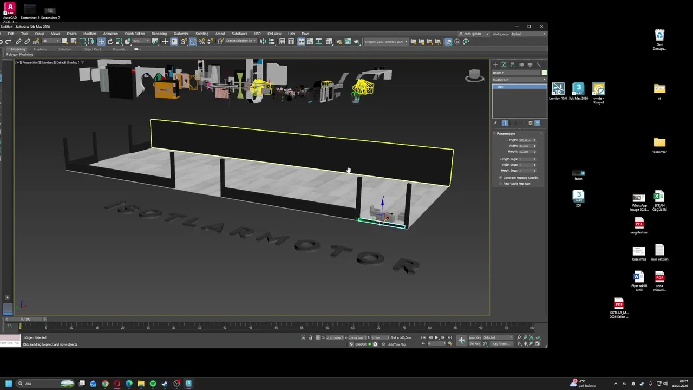Open the user account dropdown
Image resolution: width=693 pixels, height=390 pixels.
[x=473, y=34]
